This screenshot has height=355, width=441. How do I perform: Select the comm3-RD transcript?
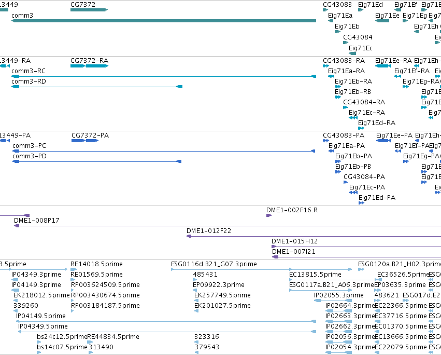pyautogui.click(x=97, y=87)
